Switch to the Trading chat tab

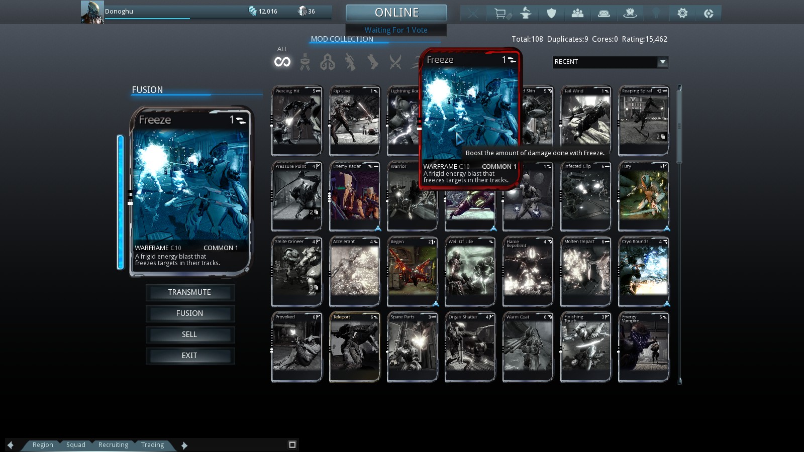[x=152, y=445]
